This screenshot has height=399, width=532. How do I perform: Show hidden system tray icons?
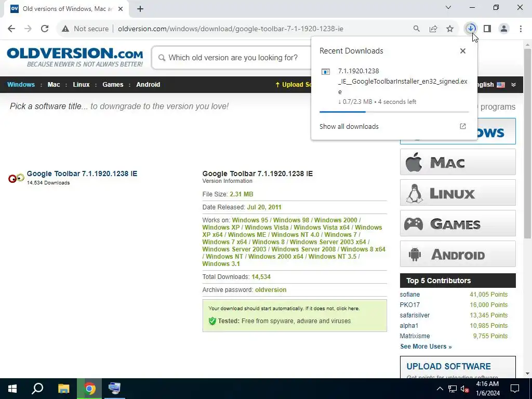(x=440, y=389)
